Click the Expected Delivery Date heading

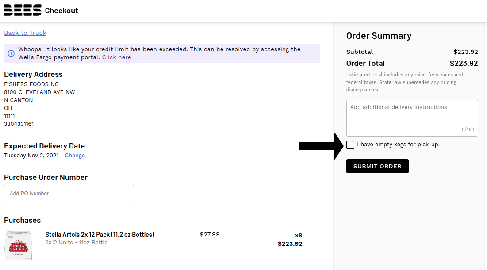[44, 146]
